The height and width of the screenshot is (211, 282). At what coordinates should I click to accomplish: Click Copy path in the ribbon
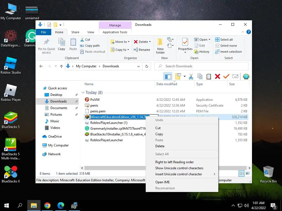tap(90, 46)
